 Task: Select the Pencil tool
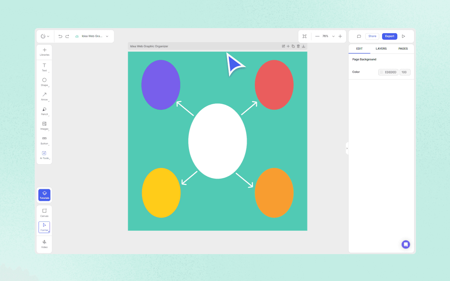click(44, 111)
